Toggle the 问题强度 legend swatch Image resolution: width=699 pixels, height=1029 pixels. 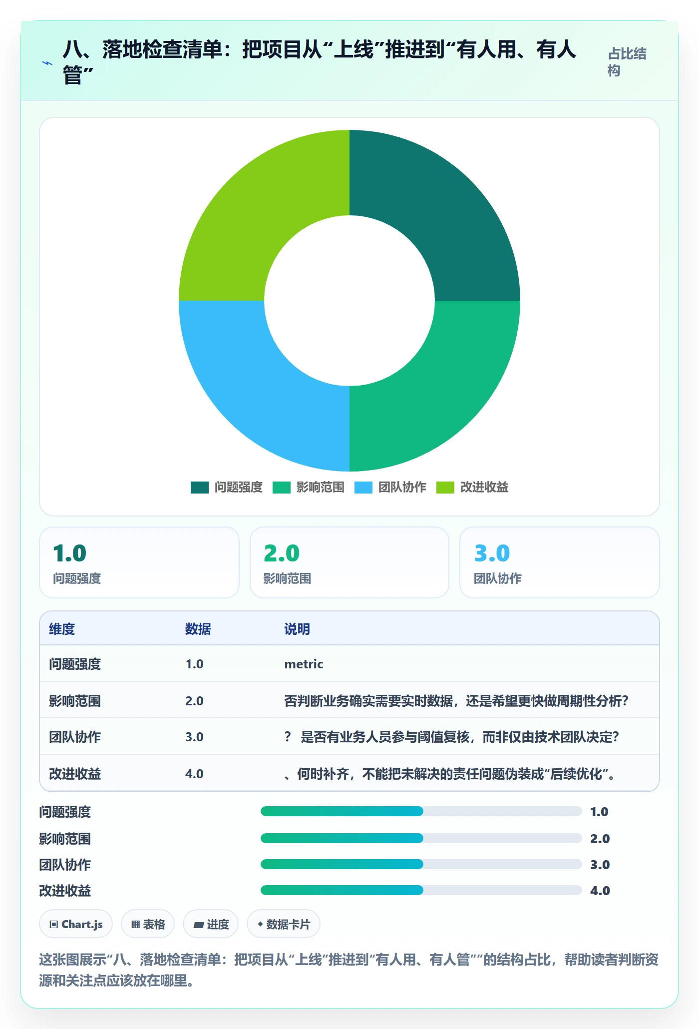[199, 487]
